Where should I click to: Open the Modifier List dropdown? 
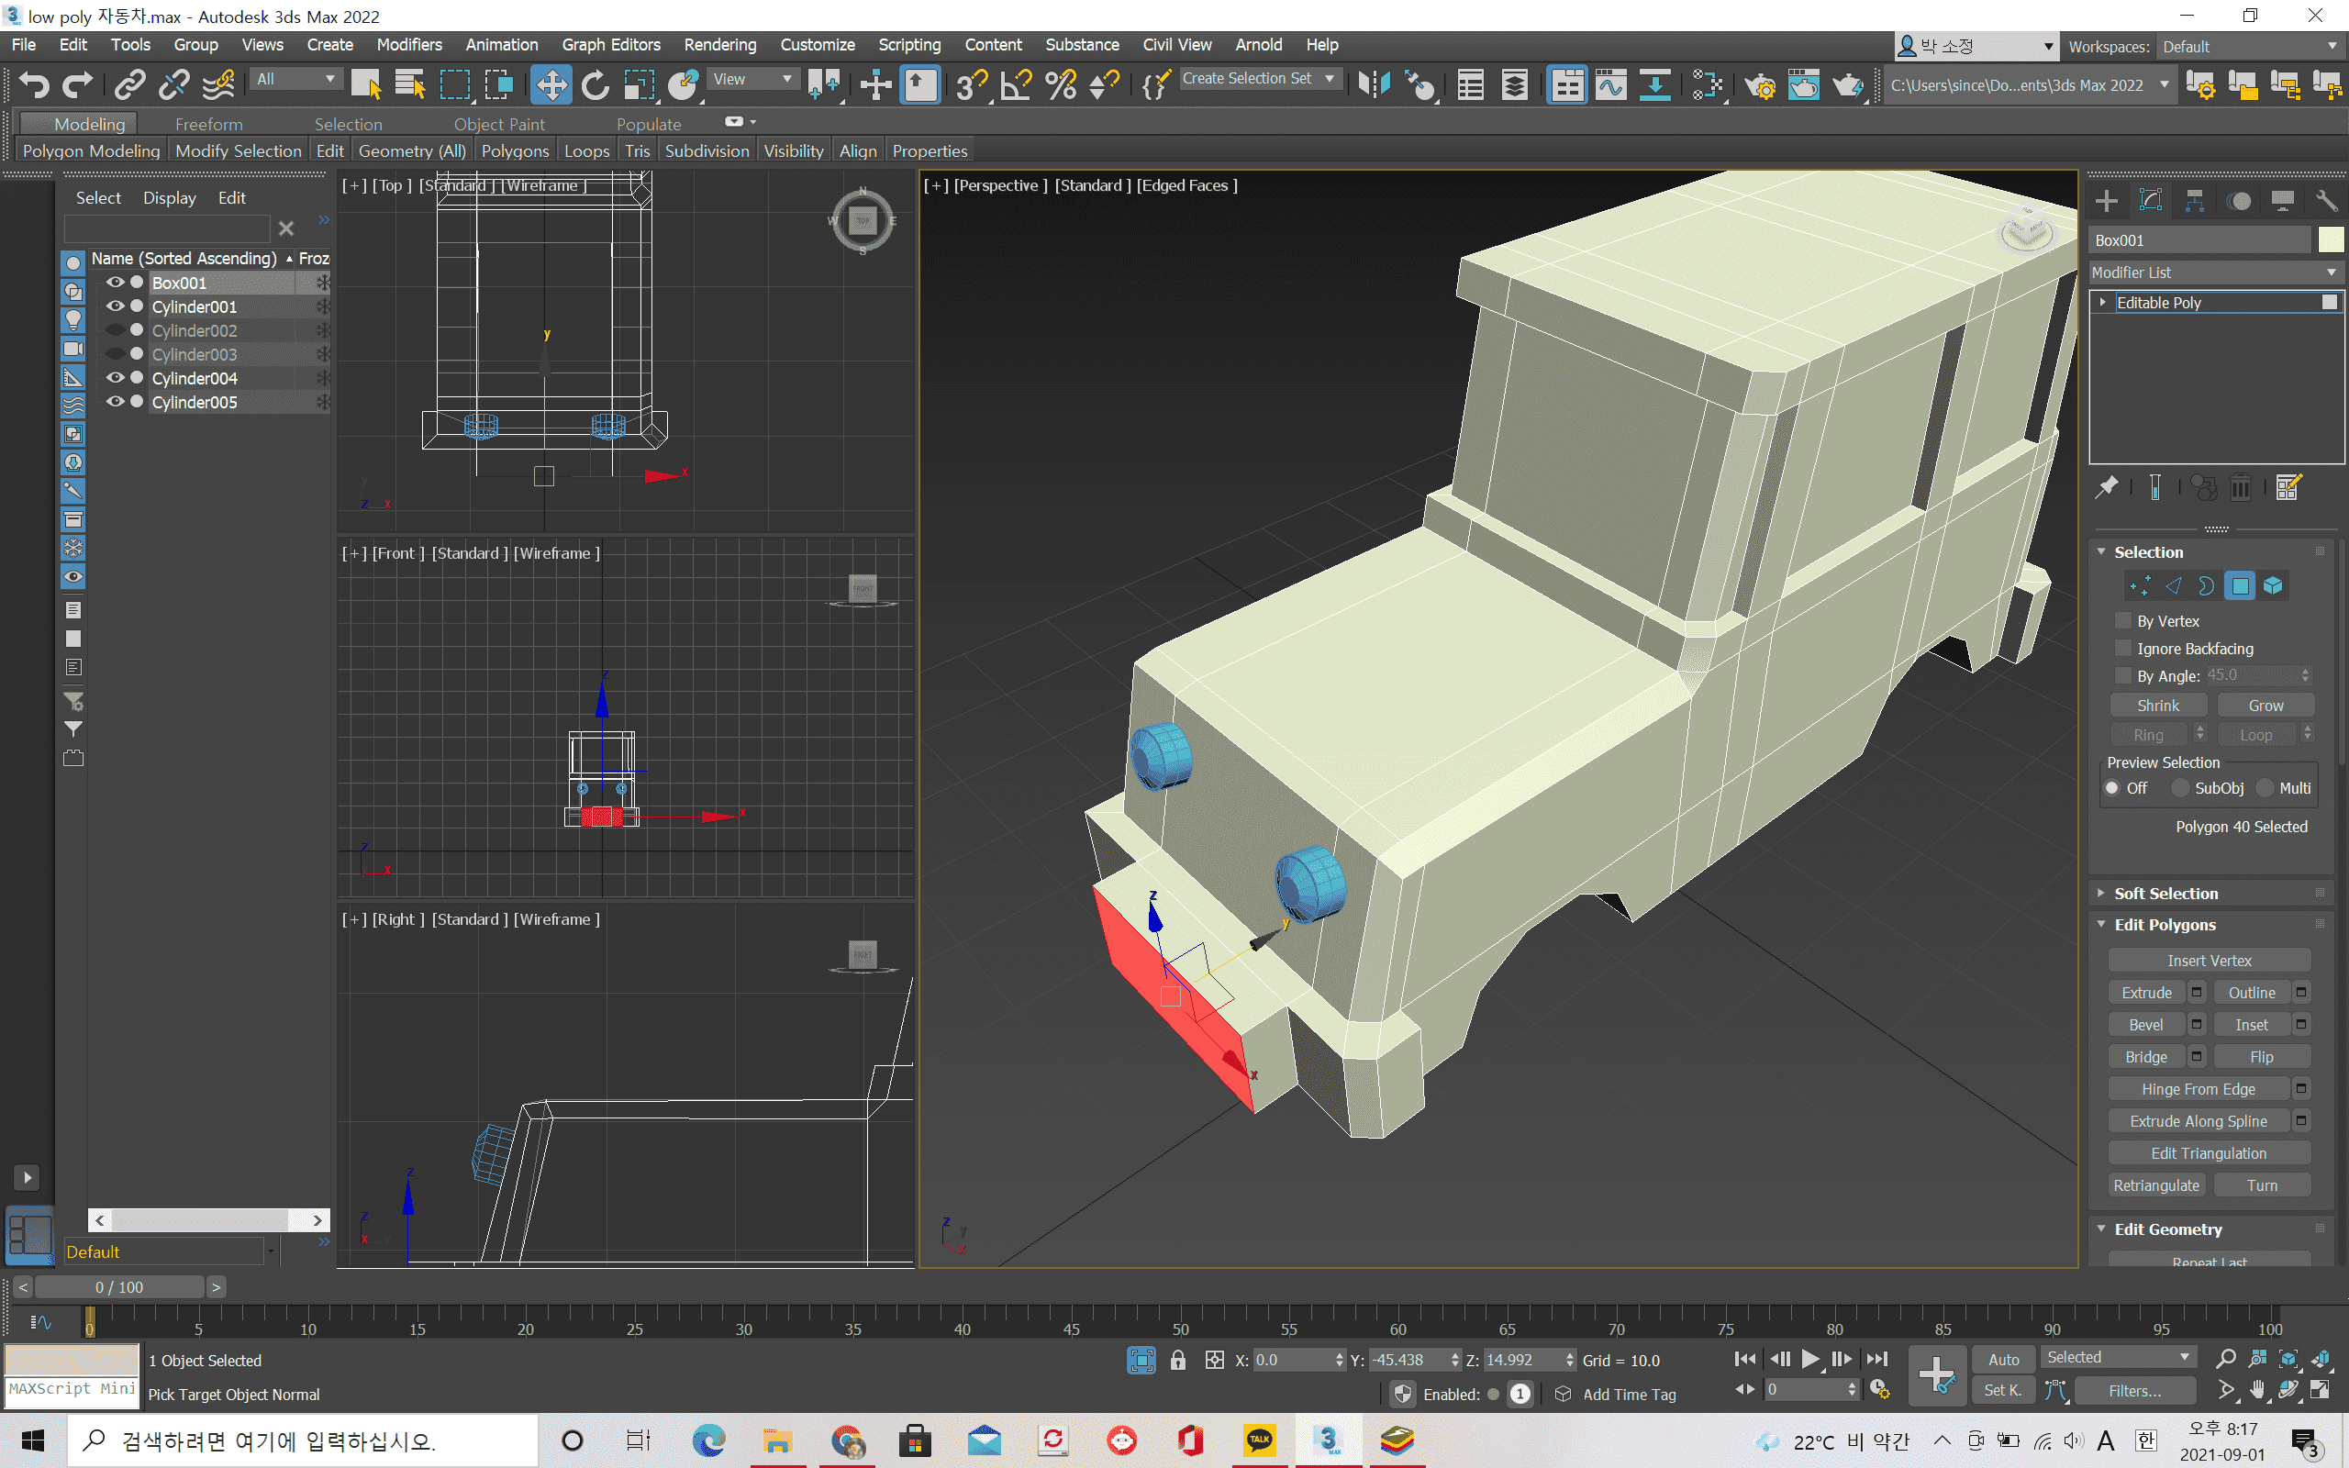click(2214, 272)
